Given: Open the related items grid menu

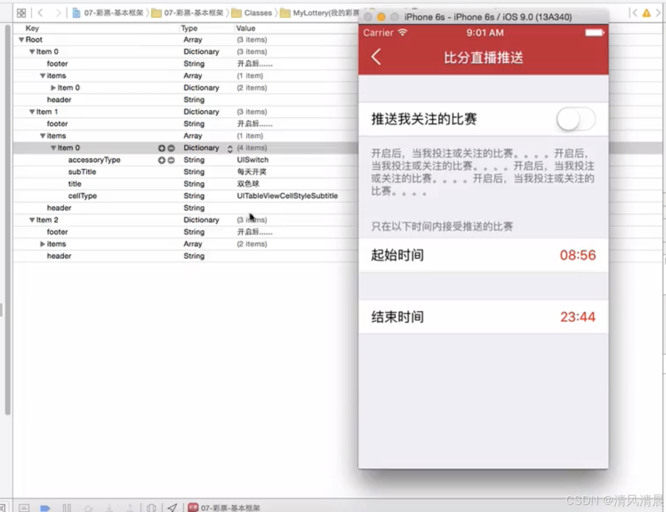Looking at the screenshot, I should coord(21,13).
